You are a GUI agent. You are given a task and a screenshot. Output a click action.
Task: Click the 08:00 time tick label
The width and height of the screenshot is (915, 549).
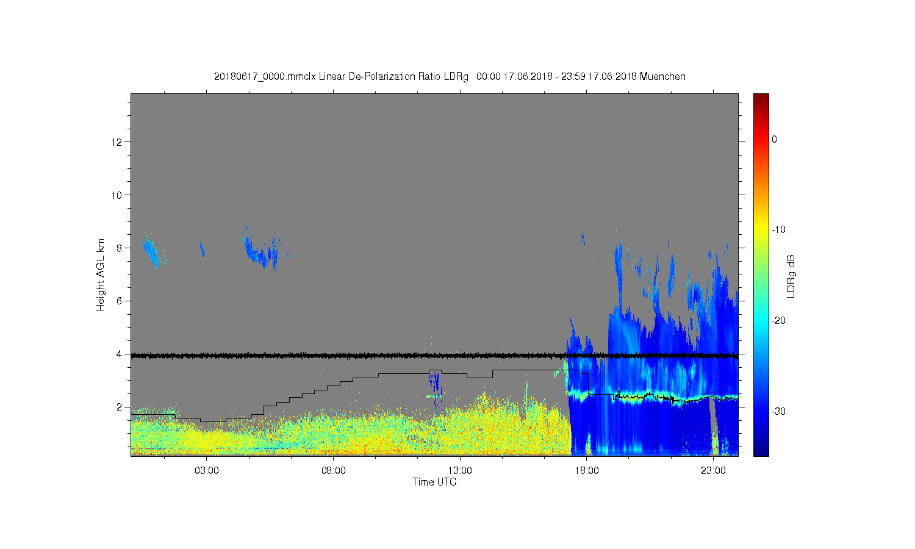coord(334,470)
